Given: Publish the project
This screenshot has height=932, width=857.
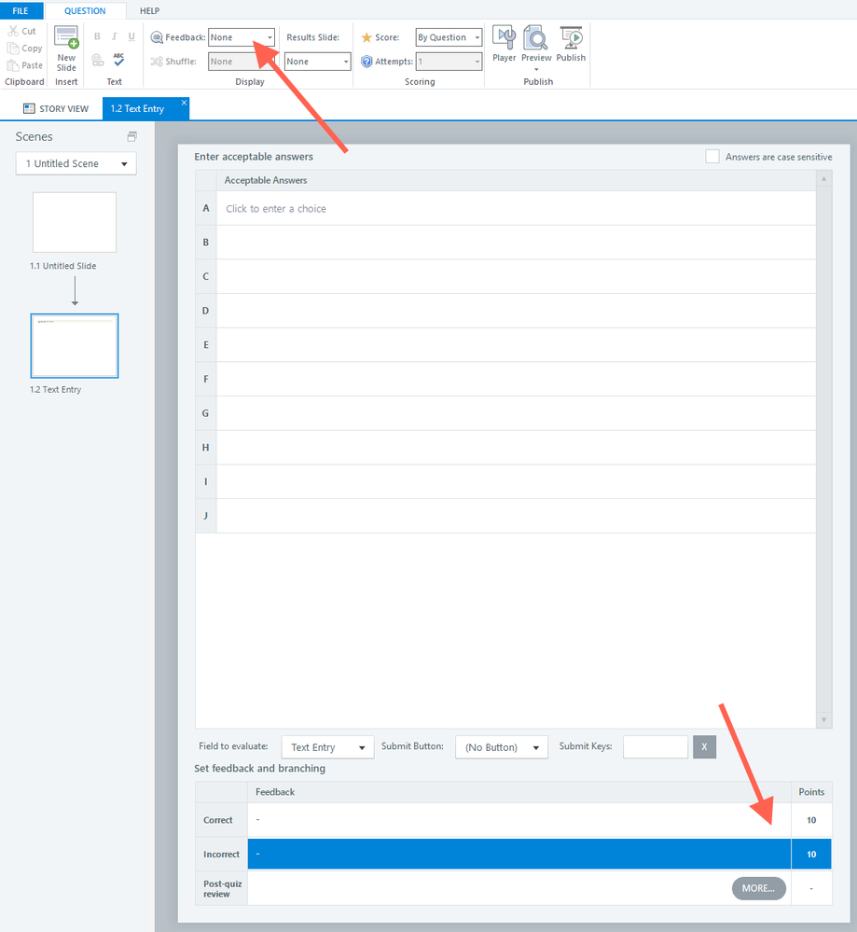Looking at the screenshot, I should (x=571, y=44).
